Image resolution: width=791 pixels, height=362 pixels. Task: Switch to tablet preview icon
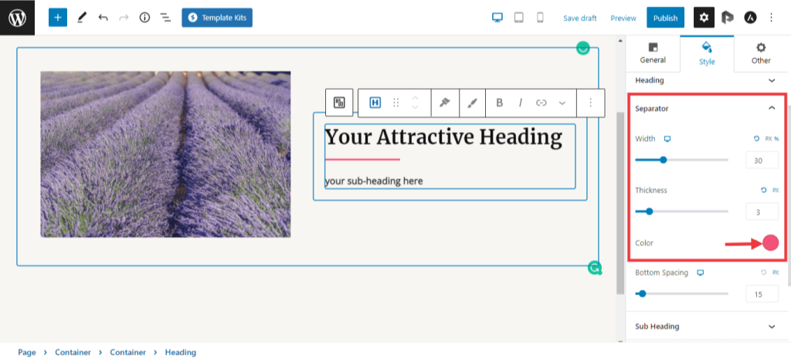(519, 17)
